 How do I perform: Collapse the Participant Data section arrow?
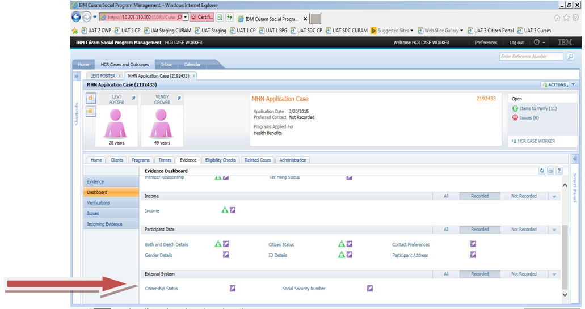tap(554, 230)
